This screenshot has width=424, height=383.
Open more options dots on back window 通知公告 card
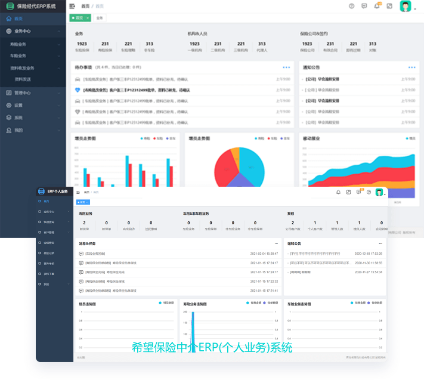pos(412,67)
